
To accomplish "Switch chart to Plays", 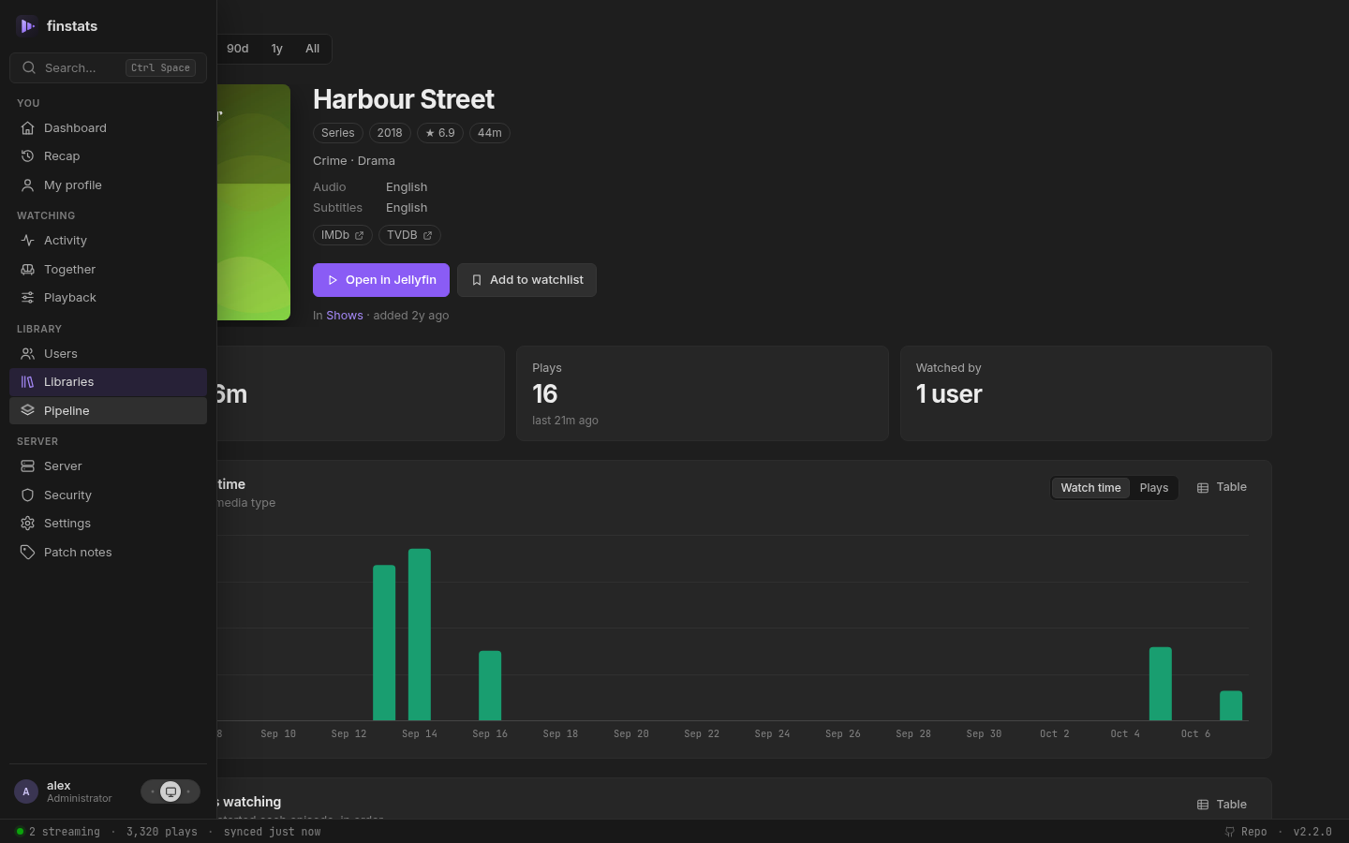I will tap(1154, 488).
